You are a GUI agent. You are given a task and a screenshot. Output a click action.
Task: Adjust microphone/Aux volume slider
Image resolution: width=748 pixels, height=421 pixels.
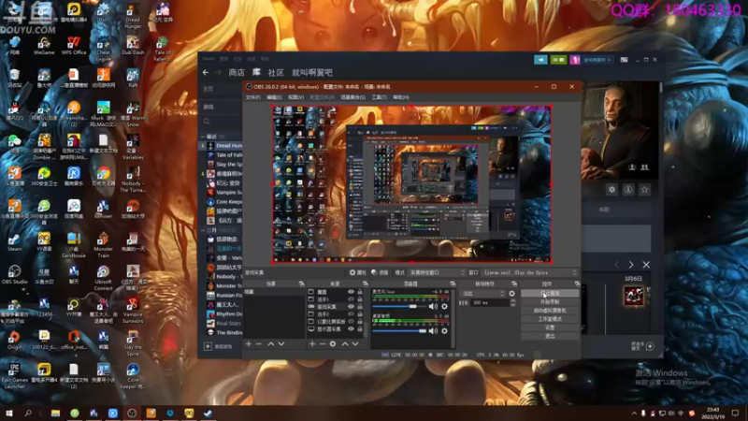click(x=399, y=307)
